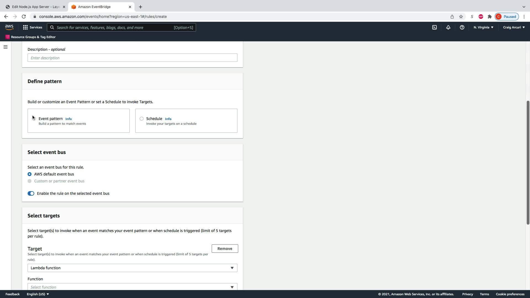Go to AWS home logo
Image resolution: width=530 pixels, height=298 pixels.
(x=9, y=27)
